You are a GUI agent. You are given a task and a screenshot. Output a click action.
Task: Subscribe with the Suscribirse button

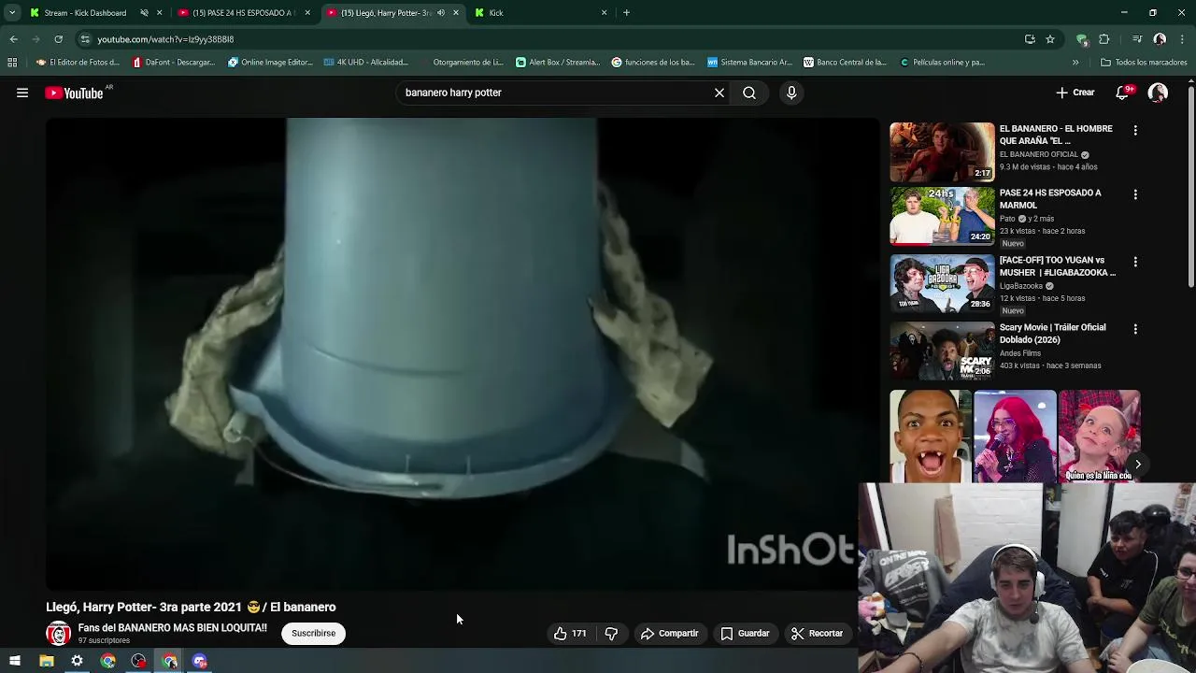[313, 633]
